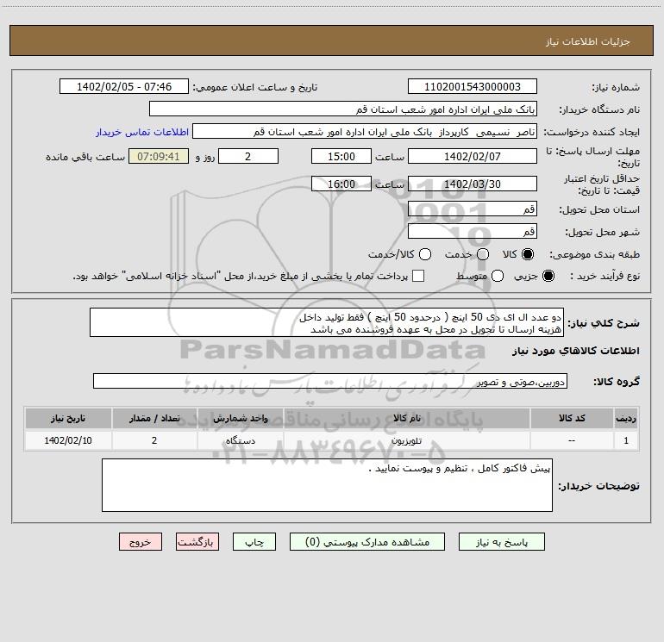Click the need number field 1102001543000003
The height and width of the screenshot is (642, 664).
[x=473, y=86]
